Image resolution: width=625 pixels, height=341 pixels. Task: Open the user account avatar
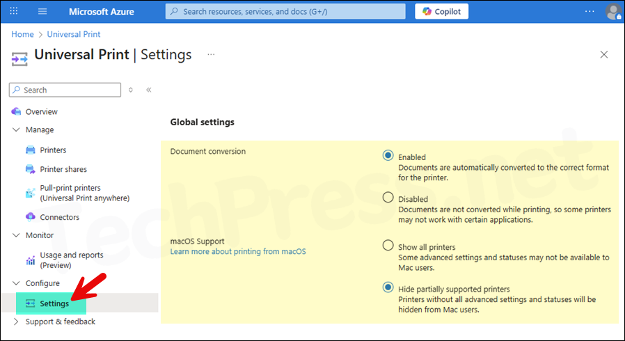pos(613,11)
